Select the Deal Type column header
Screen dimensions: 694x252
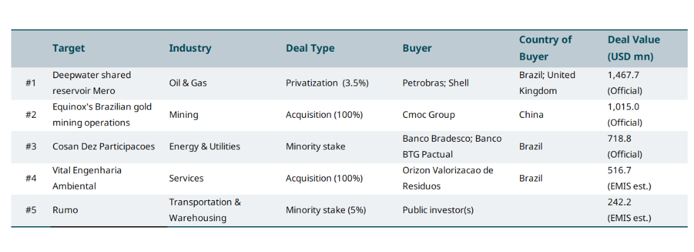point(310,48)
